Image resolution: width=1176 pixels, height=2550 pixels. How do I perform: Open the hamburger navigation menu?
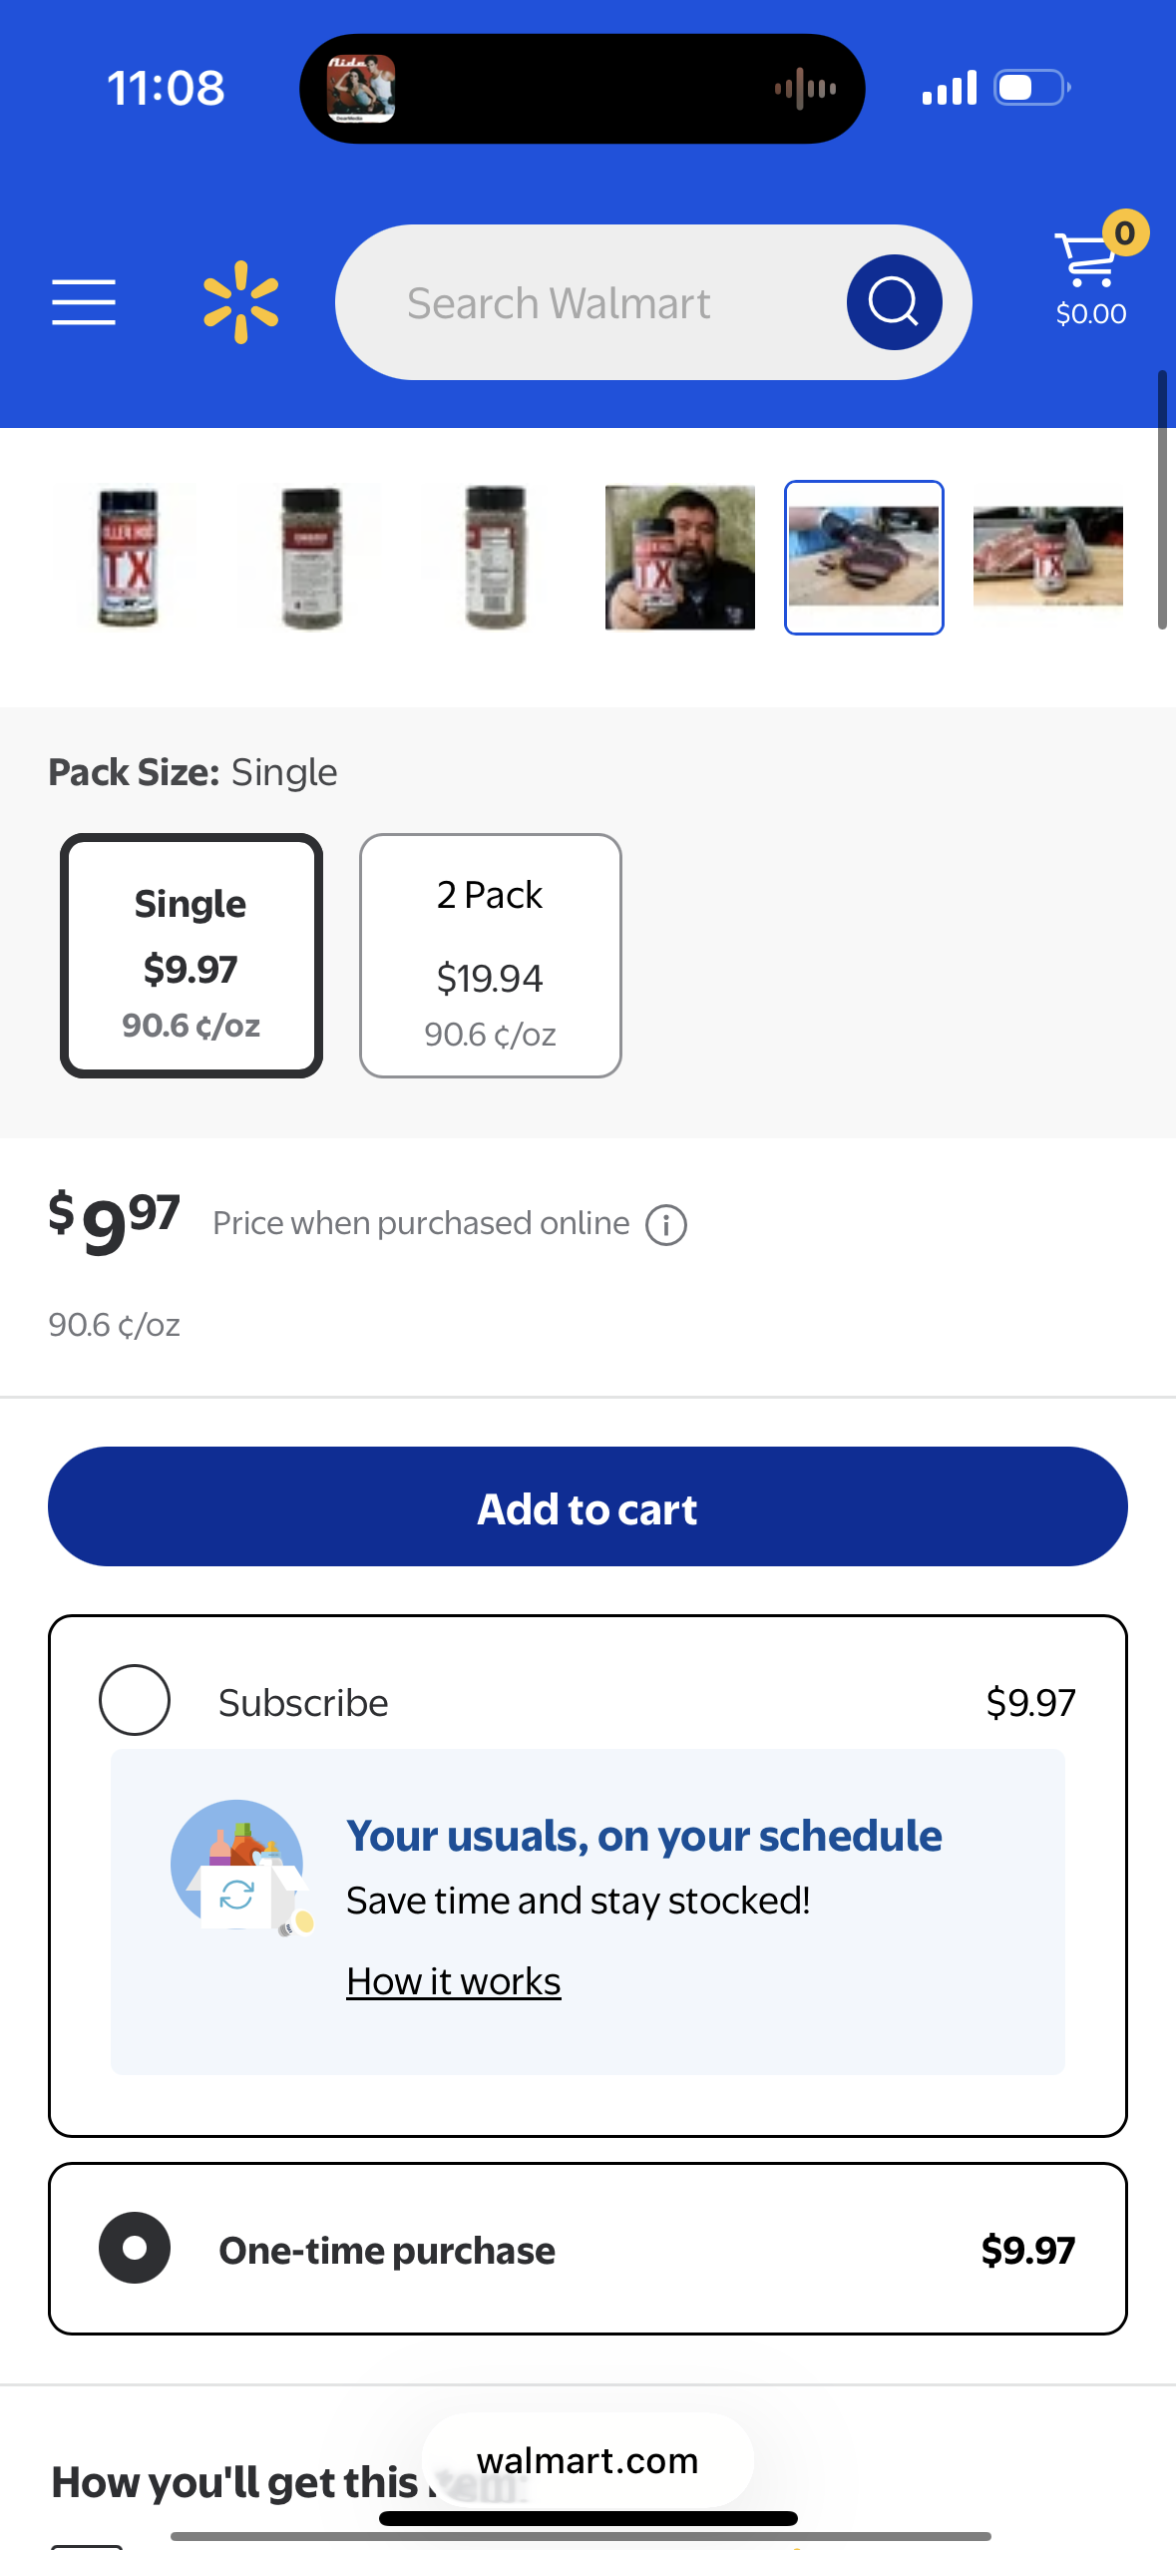(84, 302)
